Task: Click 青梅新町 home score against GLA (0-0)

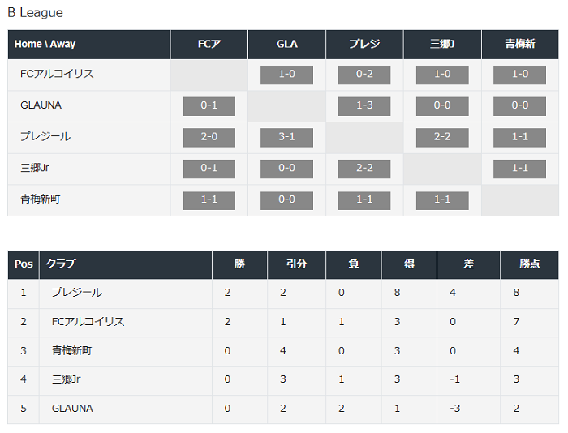Action: 286,199
